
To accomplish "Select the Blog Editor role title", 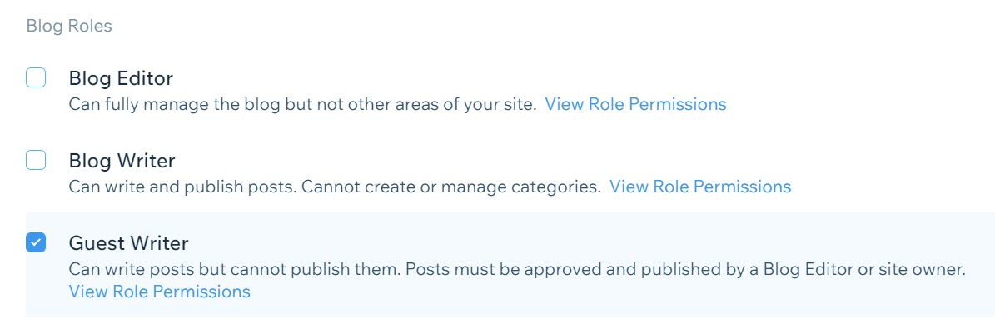I will [121, 79].
